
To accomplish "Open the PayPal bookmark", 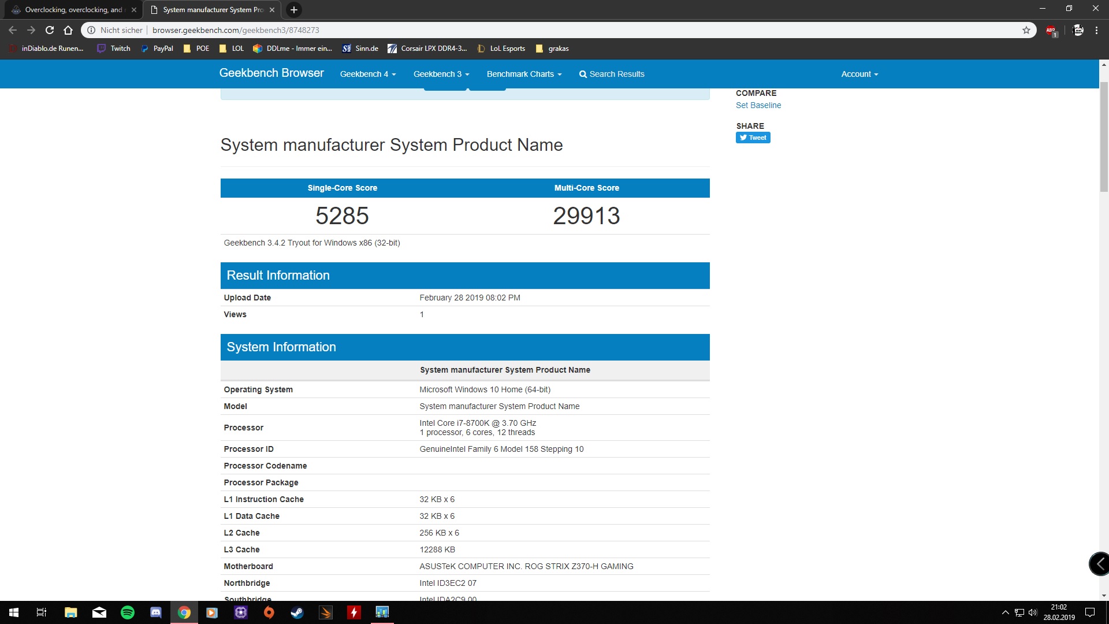I will click(x=157, y=49).
